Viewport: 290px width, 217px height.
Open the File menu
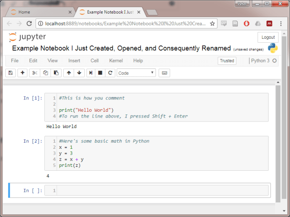pos(14,61)
